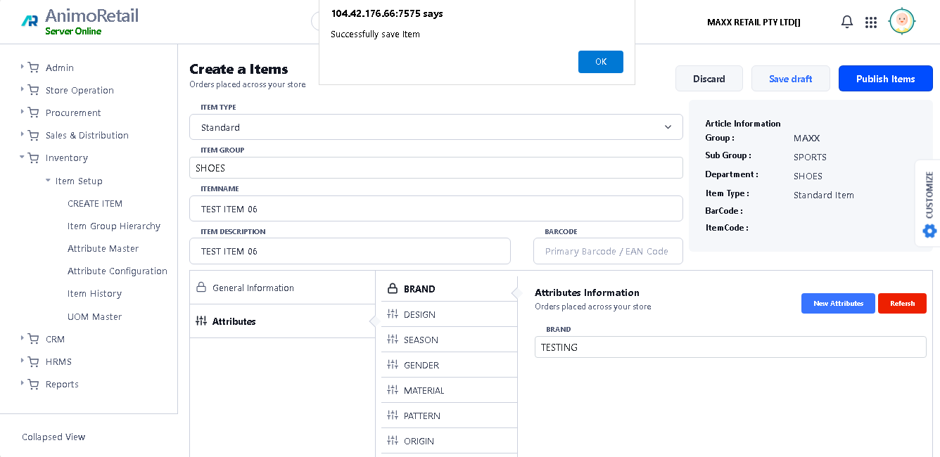940x457 pixels.
Task: Collapse the Item Setup submenu
Action: (x=48, y=181)
